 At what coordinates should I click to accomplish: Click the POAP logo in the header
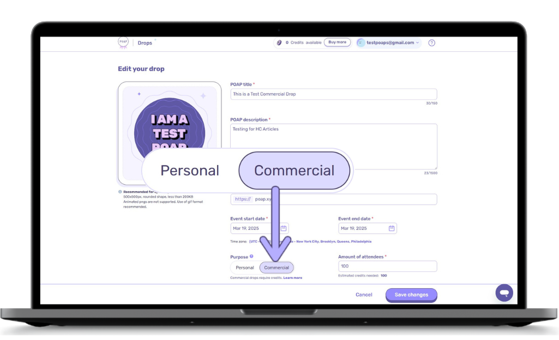point(123,42)
